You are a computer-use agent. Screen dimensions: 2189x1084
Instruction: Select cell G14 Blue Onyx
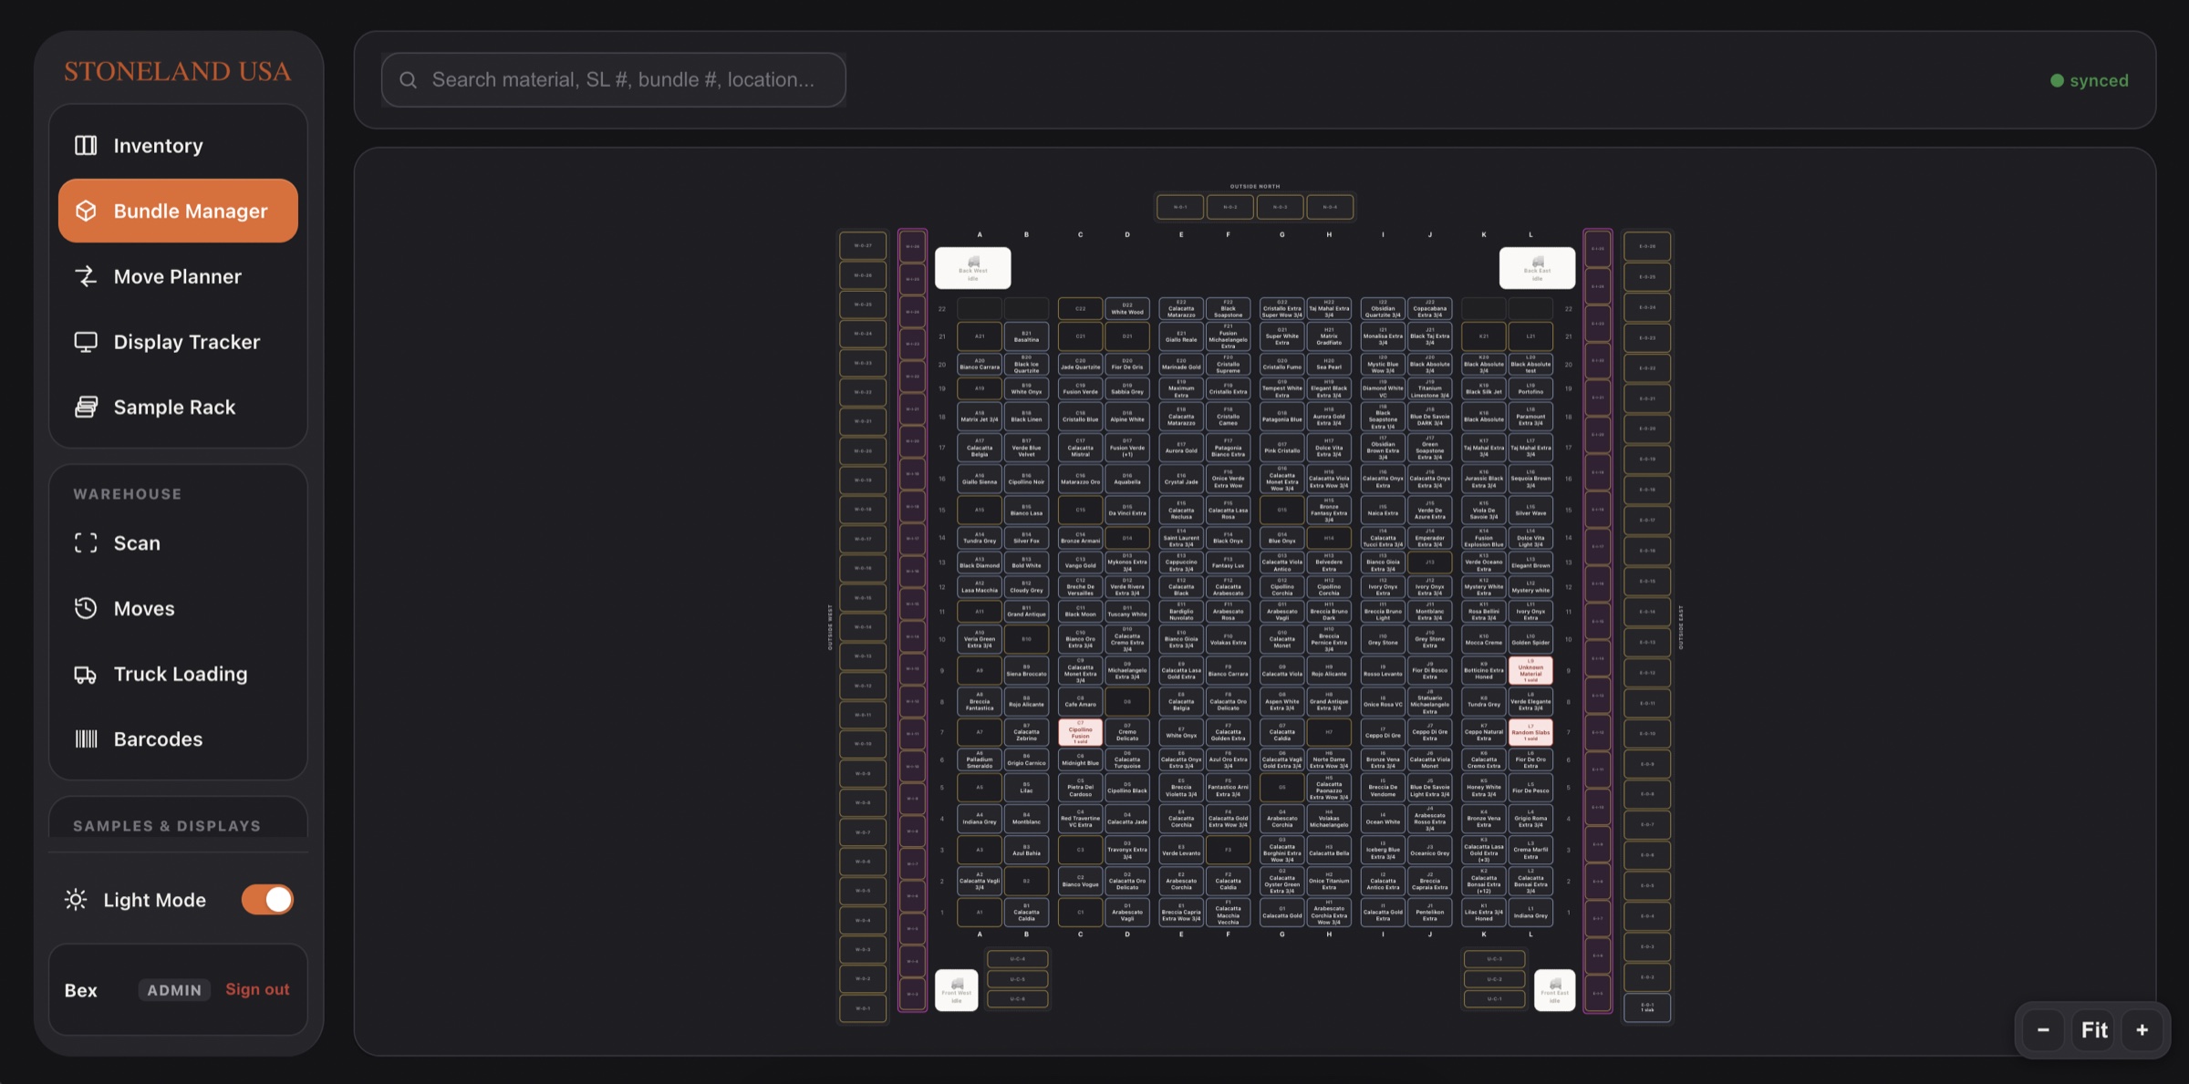pos(1282,538)
